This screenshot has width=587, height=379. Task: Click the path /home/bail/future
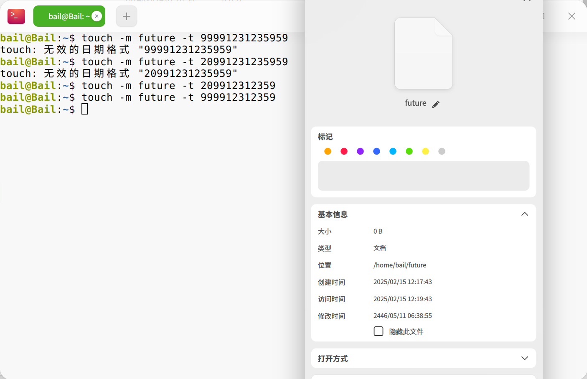tap(400, 265)
